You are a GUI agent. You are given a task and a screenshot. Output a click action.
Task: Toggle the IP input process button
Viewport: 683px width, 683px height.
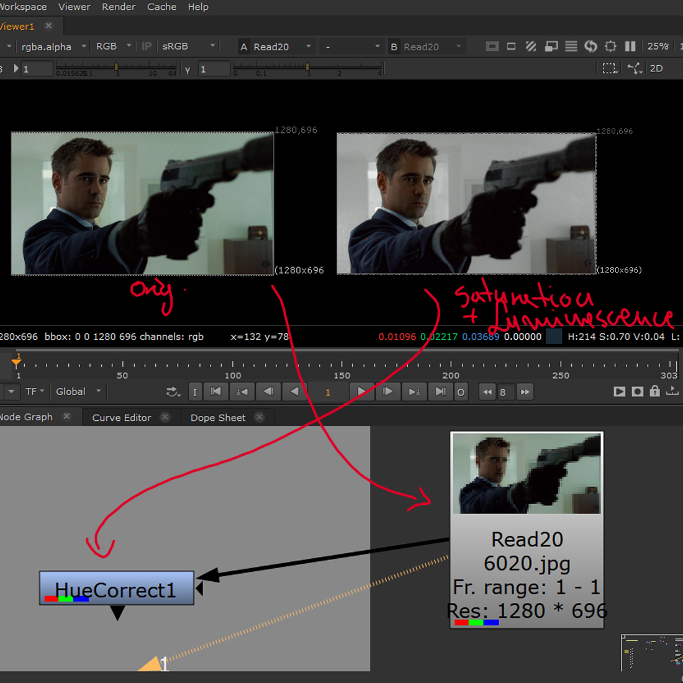[x=147, y=47]
